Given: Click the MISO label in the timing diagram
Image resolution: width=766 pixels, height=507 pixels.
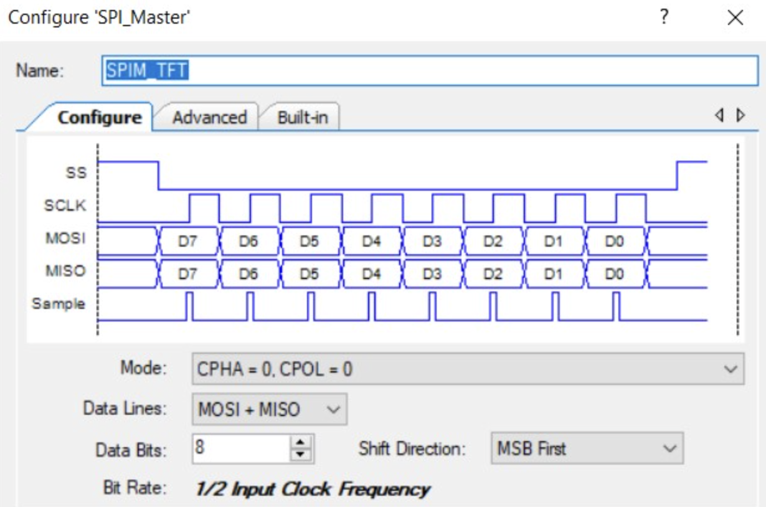Looking at the screenshot, I should pos(65,272).
